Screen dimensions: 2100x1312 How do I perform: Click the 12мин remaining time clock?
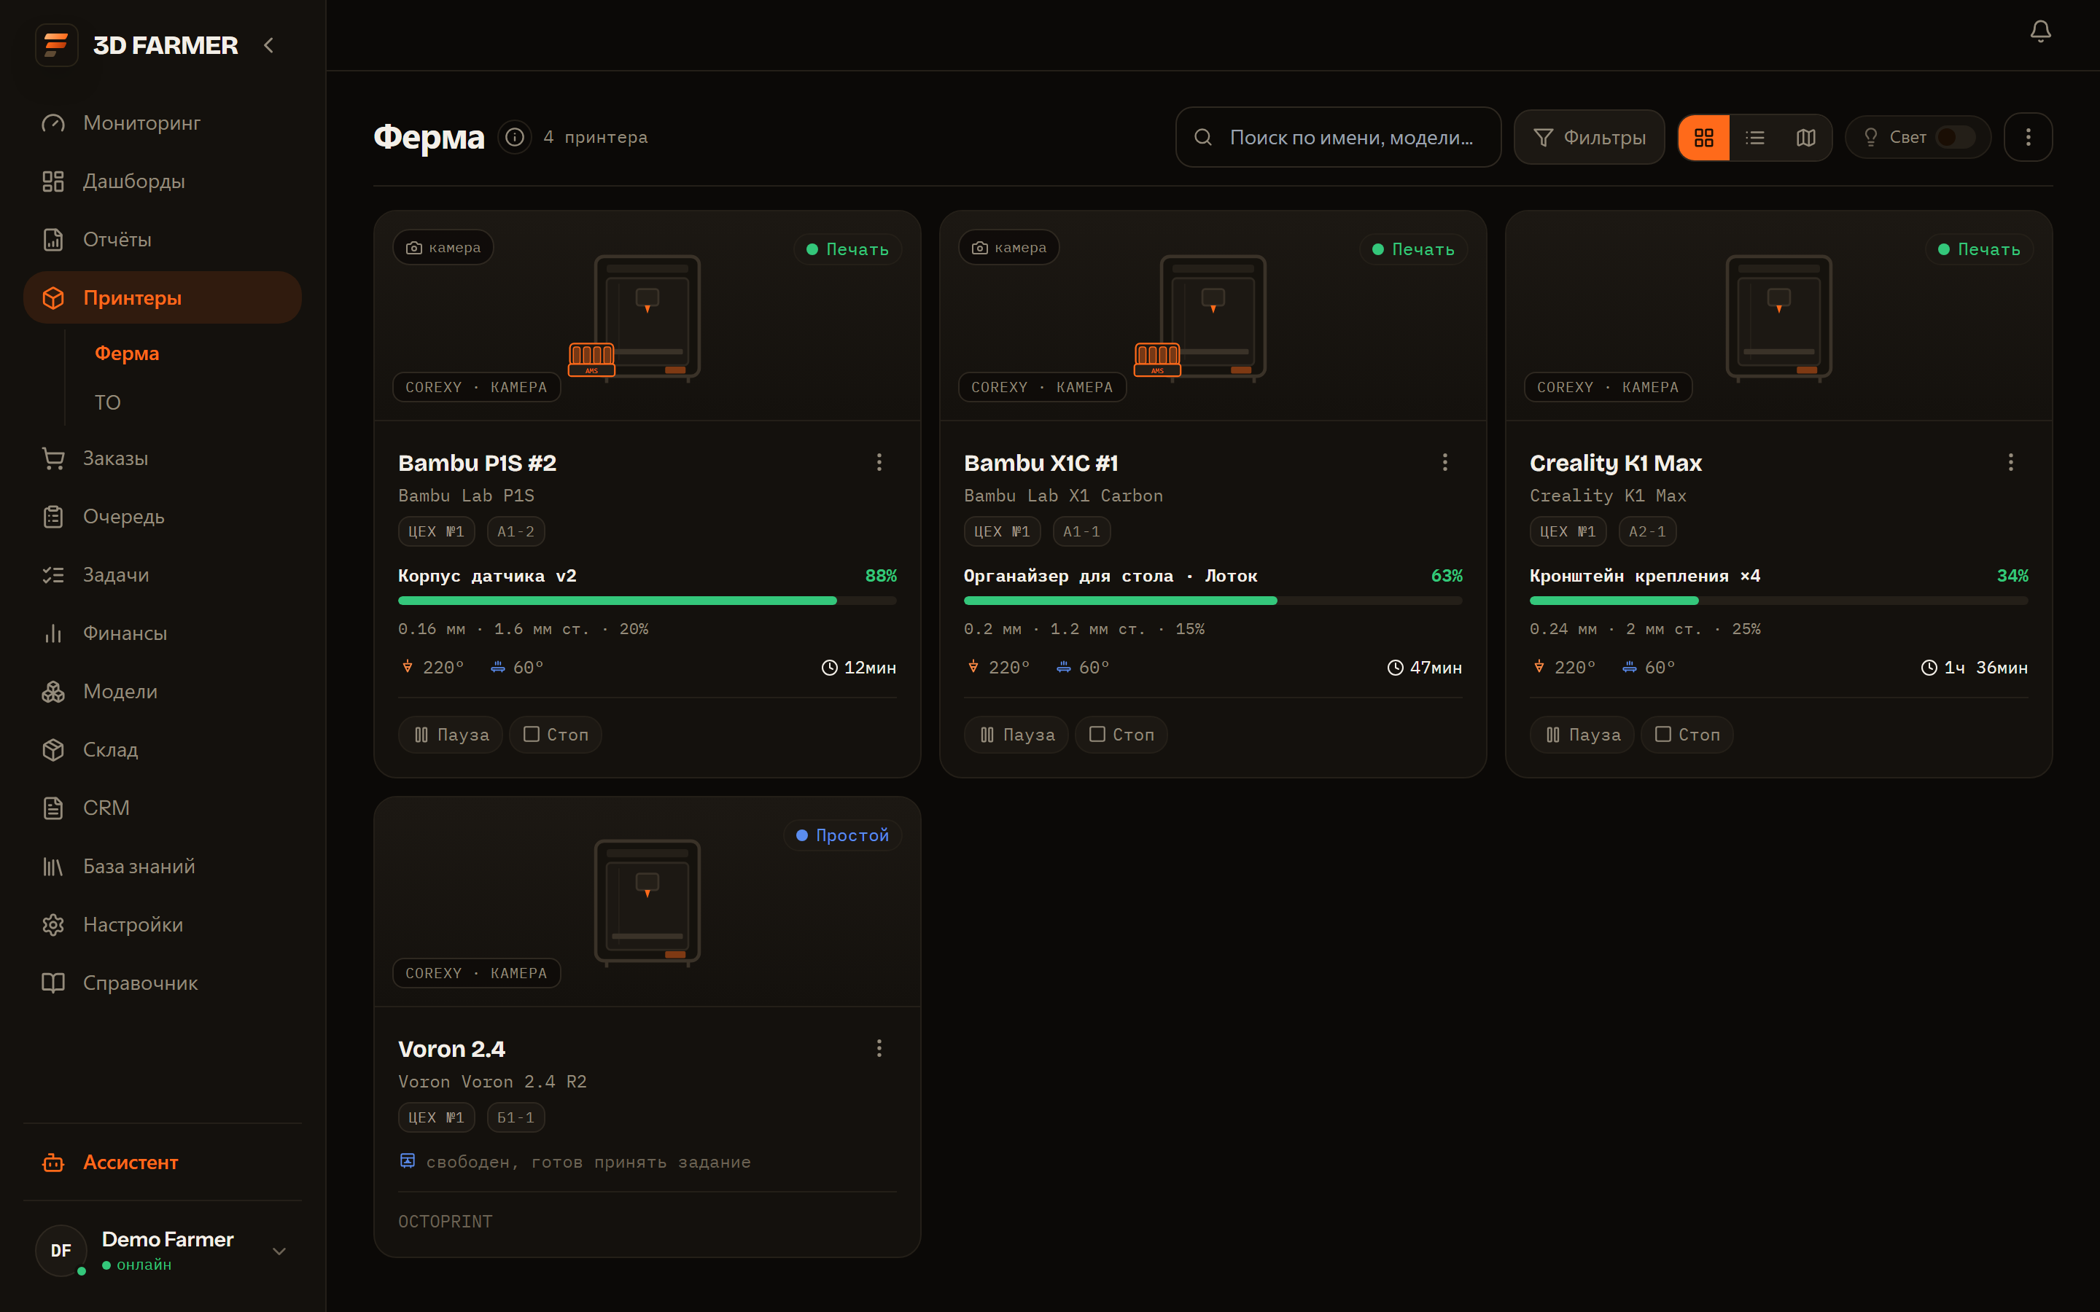[x=830, y=667]
